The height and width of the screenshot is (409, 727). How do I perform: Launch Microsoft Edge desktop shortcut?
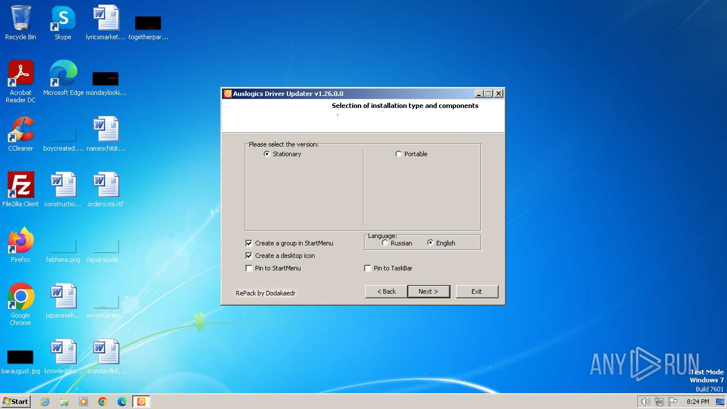click(63, 78)
